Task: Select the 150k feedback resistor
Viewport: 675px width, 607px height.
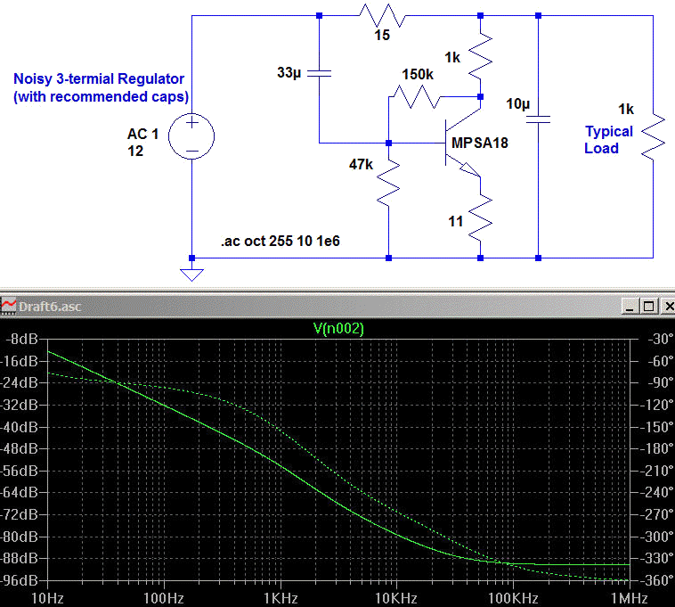Action: coord(418,96)
